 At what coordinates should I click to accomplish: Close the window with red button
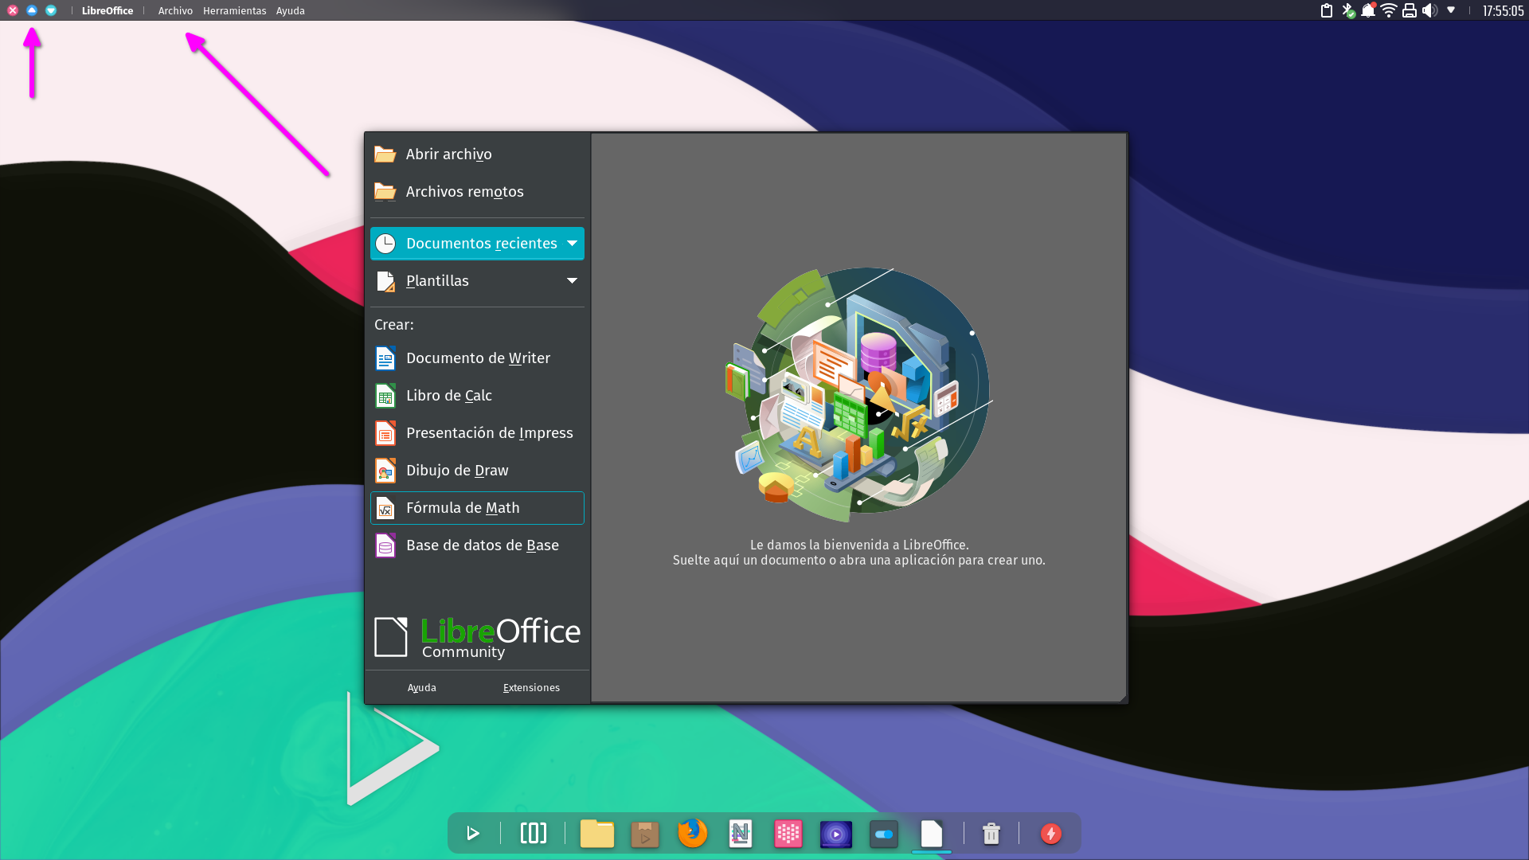(x=13, y=10)
